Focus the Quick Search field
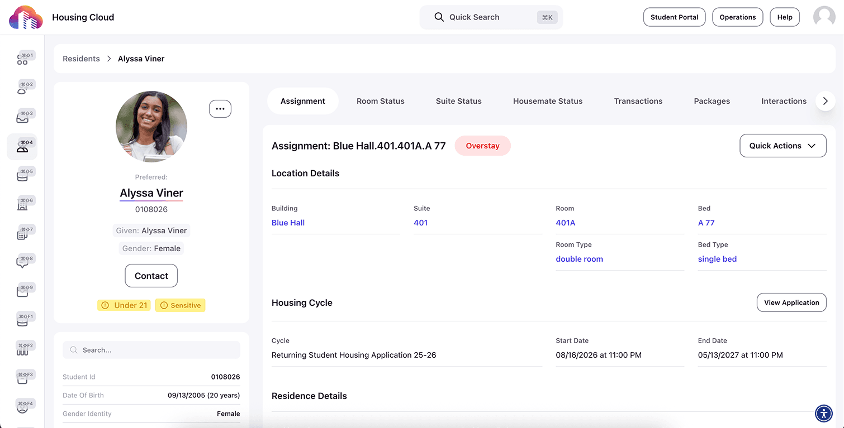This screenshot has width=844, height=428. 491,17
